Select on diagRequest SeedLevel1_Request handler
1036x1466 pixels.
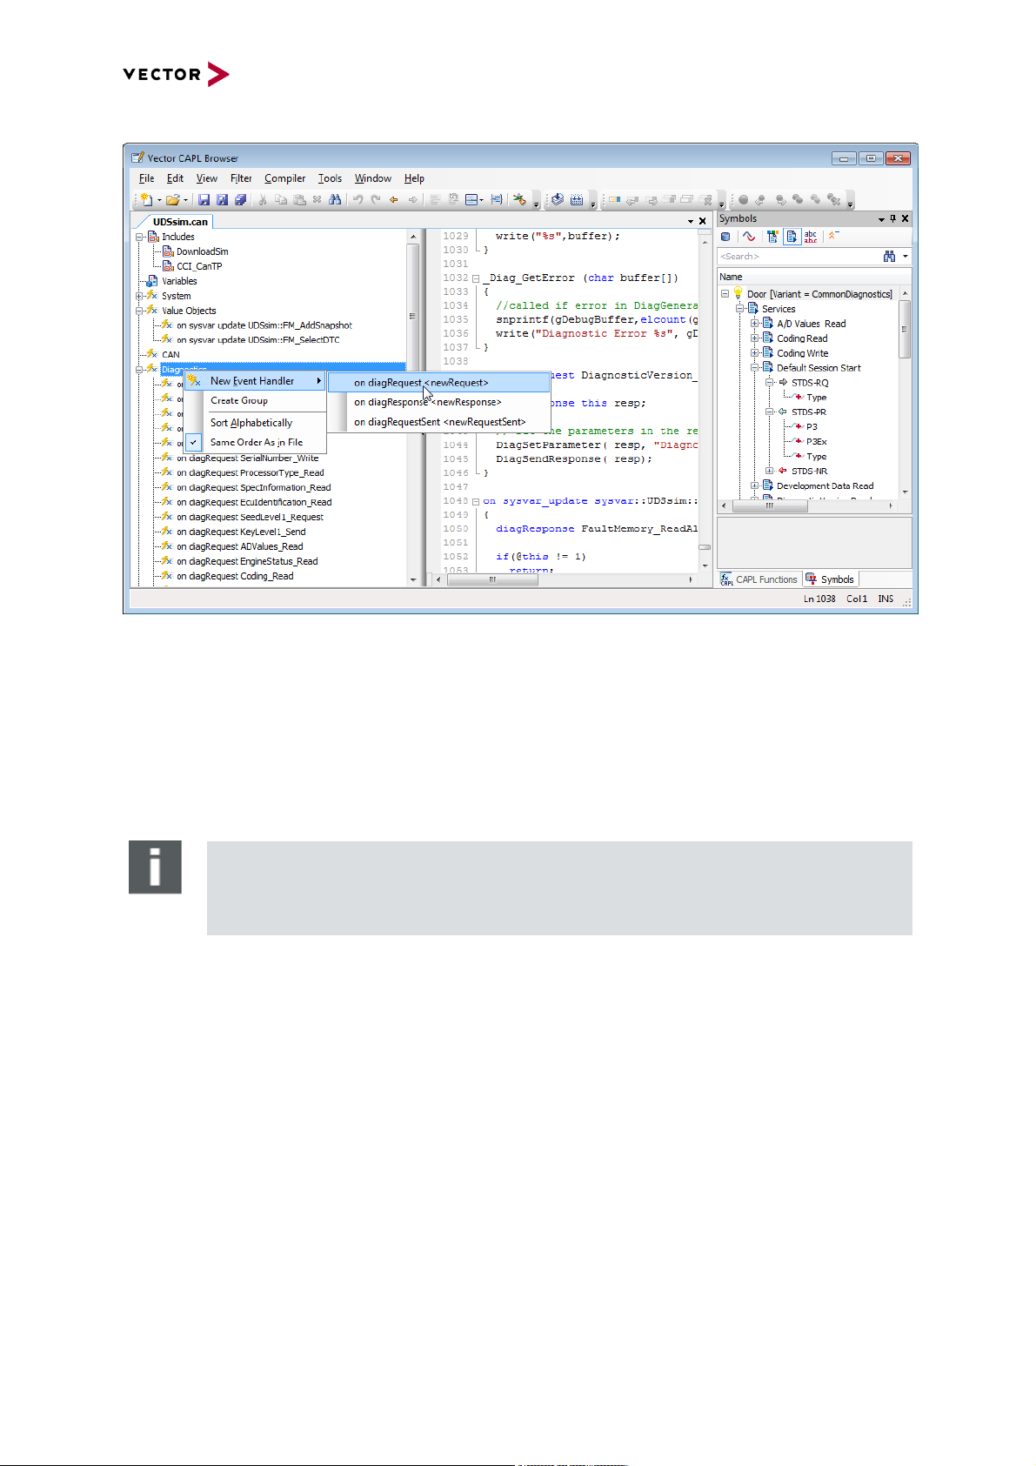pyautogui.click(x=250, y=517)
